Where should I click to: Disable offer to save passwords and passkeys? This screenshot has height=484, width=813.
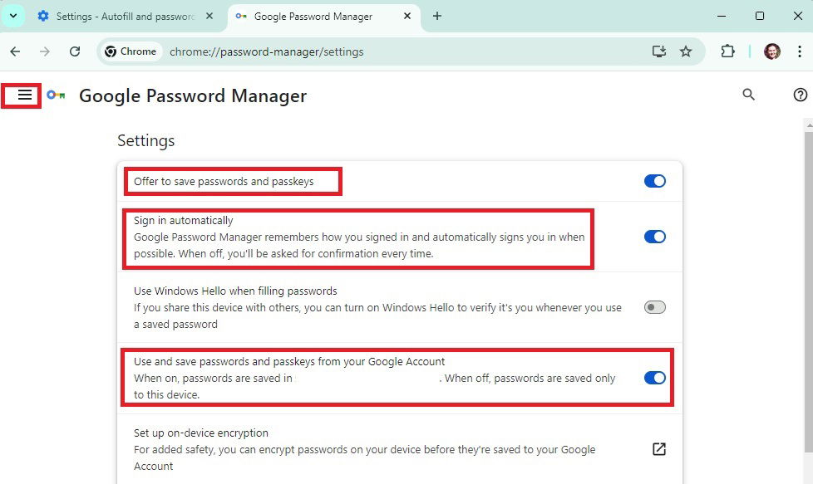click(655, 180)
